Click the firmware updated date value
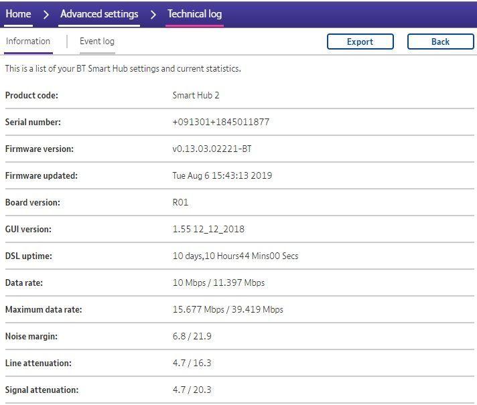The image size is (477, 405). (222, 176)
